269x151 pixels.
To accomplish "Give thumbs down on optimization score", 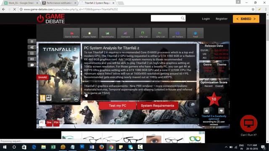I will 221,111.
